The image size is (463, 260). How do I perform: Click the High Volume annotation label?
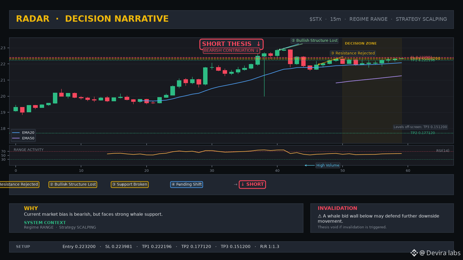pyautogui.click(x=328, y=165)
